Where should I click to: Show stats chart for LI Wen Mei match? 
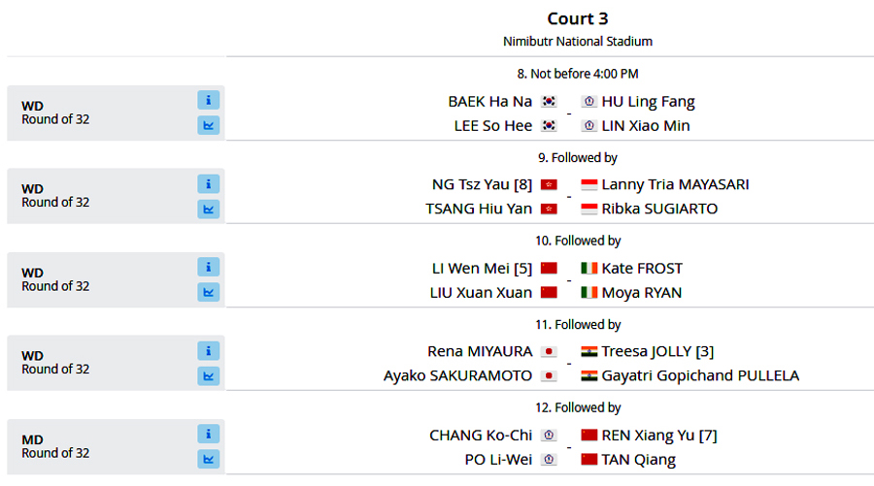[208, 292]
